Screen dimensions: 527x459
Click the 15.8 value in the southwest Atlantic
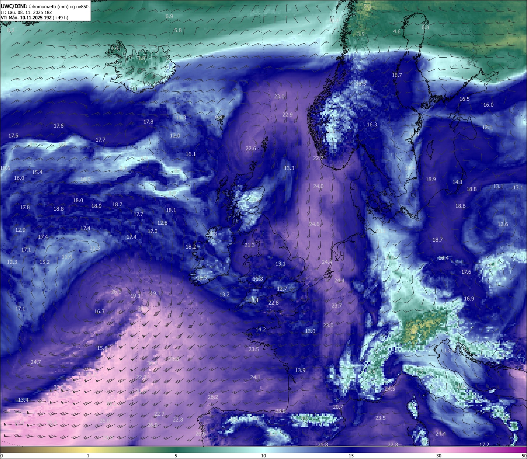[x=102, y=348]
